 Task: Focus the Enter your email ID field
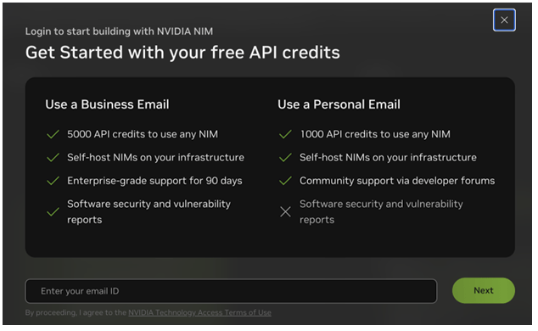[x=231, y=291]
